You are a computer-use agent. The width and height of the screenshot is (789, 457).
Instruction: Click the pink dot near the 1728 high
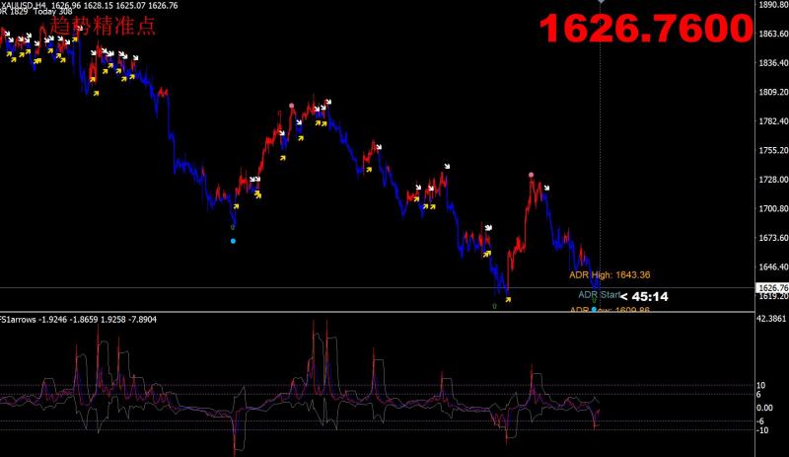tap(532, 175)
